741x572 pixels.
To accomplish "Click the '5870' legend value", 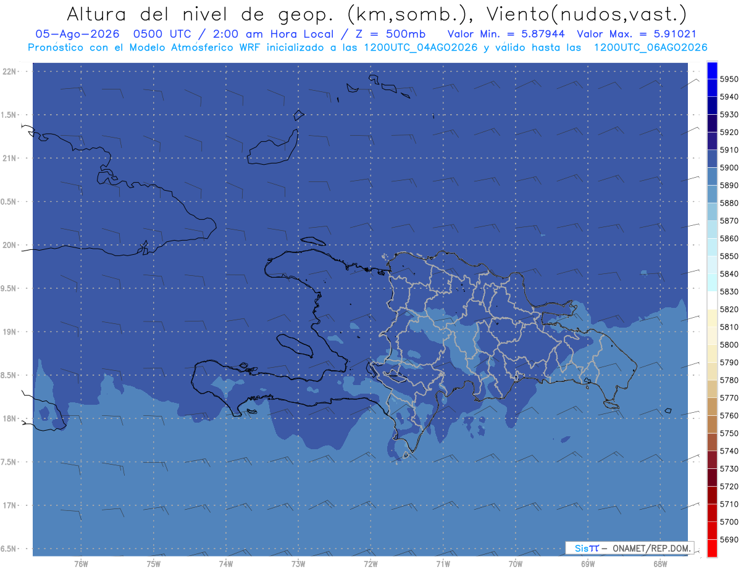I will [729, 221].
